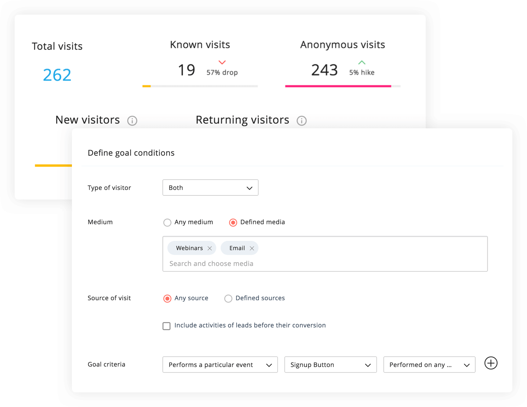The image size is (527, 407).
Task: Add another goal criteria with plus icon
Action: tap(491, 363)
